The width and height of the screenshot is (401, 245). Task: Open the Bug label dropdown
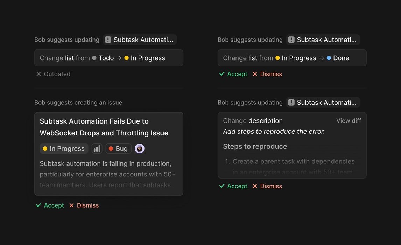point(118,149)
